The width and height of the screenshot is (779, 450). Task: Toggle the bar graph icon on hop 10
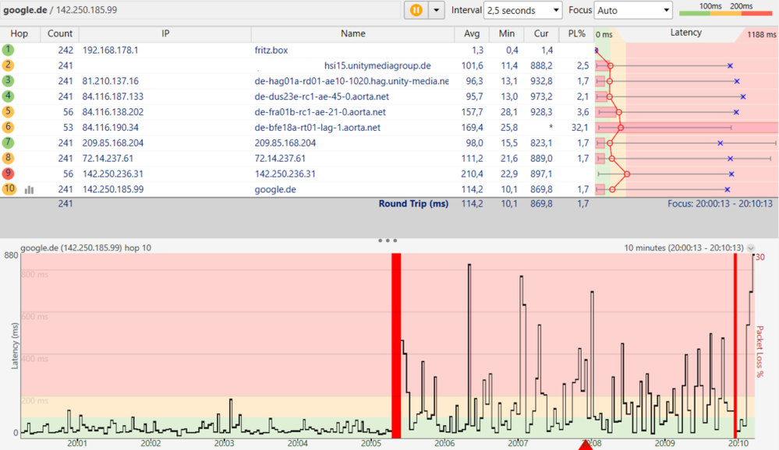(x=30, y=189)
